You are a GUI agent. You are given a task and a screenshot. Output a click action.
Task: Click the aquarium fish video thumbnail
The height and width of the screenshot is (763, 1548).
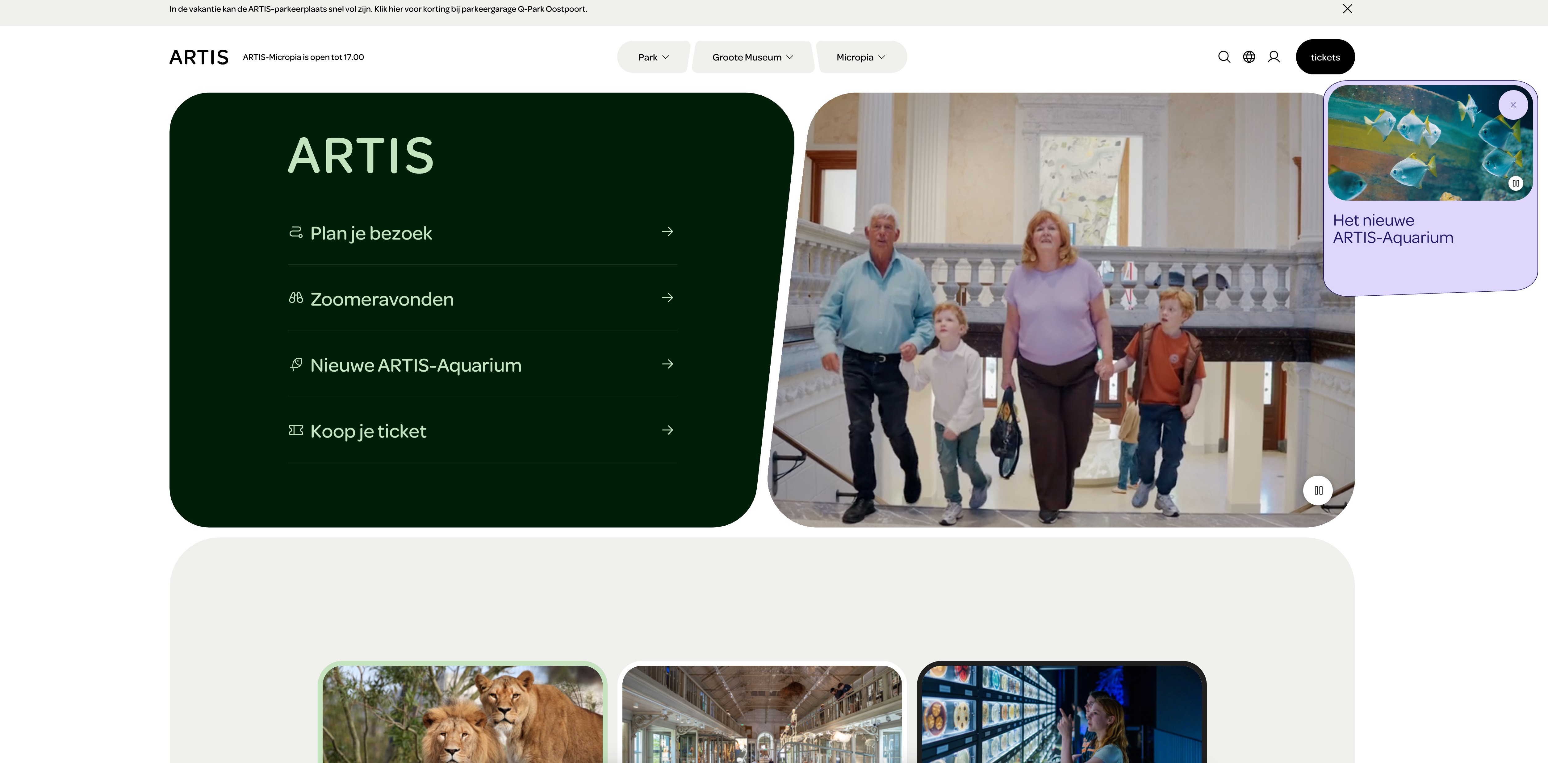(x=1430, y=143)
